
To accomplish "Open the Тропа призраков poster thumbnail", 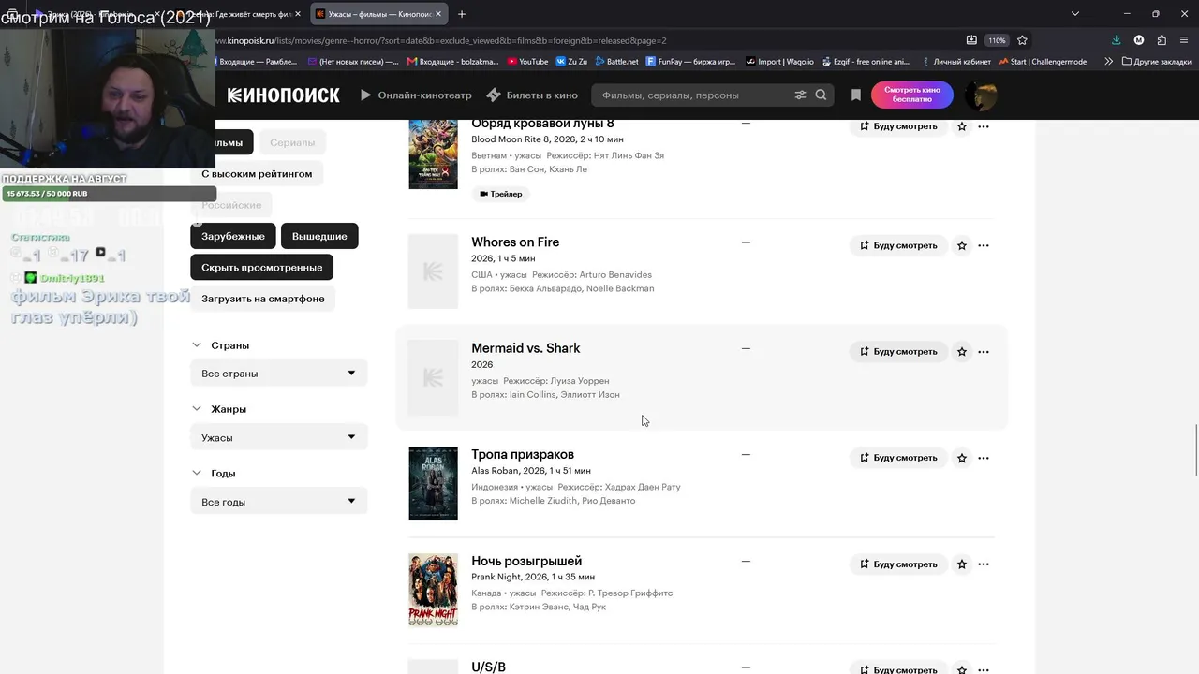I will (x=433, y=484).
